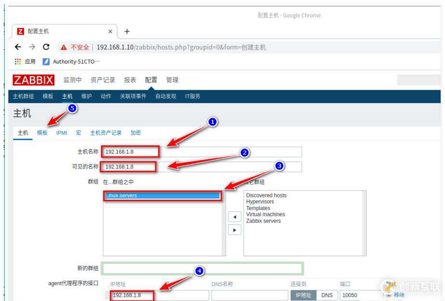Switch to the IPMI form tab
The width and height of the screenshot is (445, 301).
coord(62,133)
